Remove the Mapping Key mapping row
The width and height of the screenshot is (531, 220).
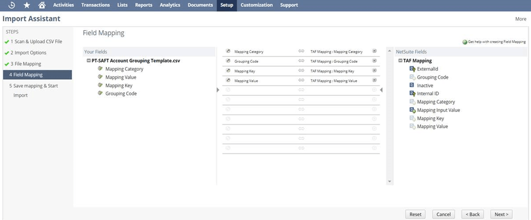(374, 71)
